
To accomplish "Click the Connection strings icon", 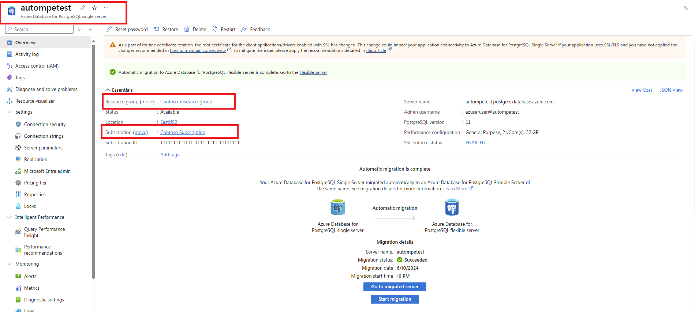I will [18, 136].
